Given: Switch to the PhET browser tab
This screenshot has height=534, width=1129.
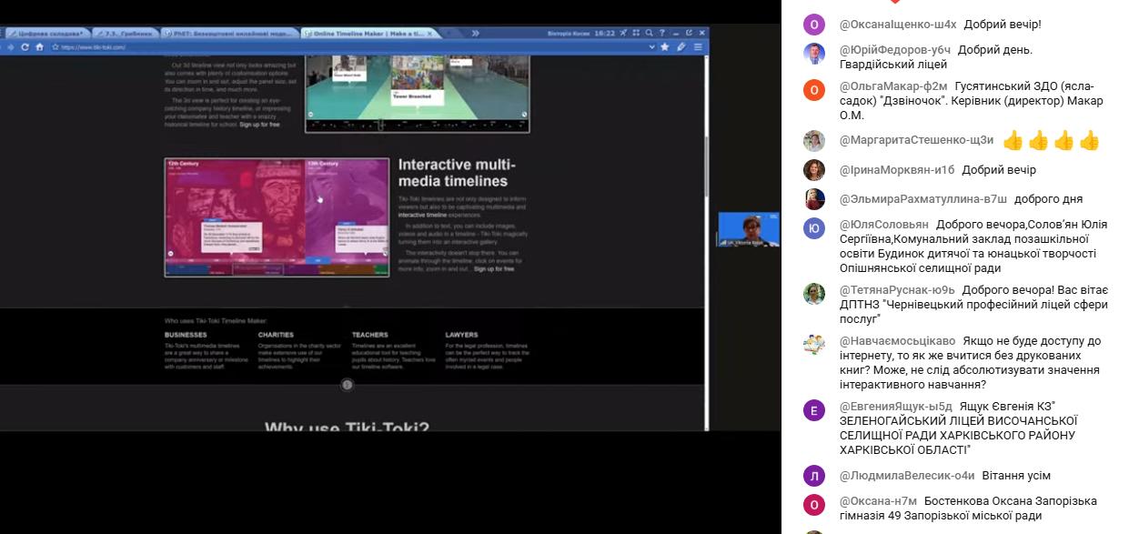Looking at the screenshot, I should [x=229, y=33].
